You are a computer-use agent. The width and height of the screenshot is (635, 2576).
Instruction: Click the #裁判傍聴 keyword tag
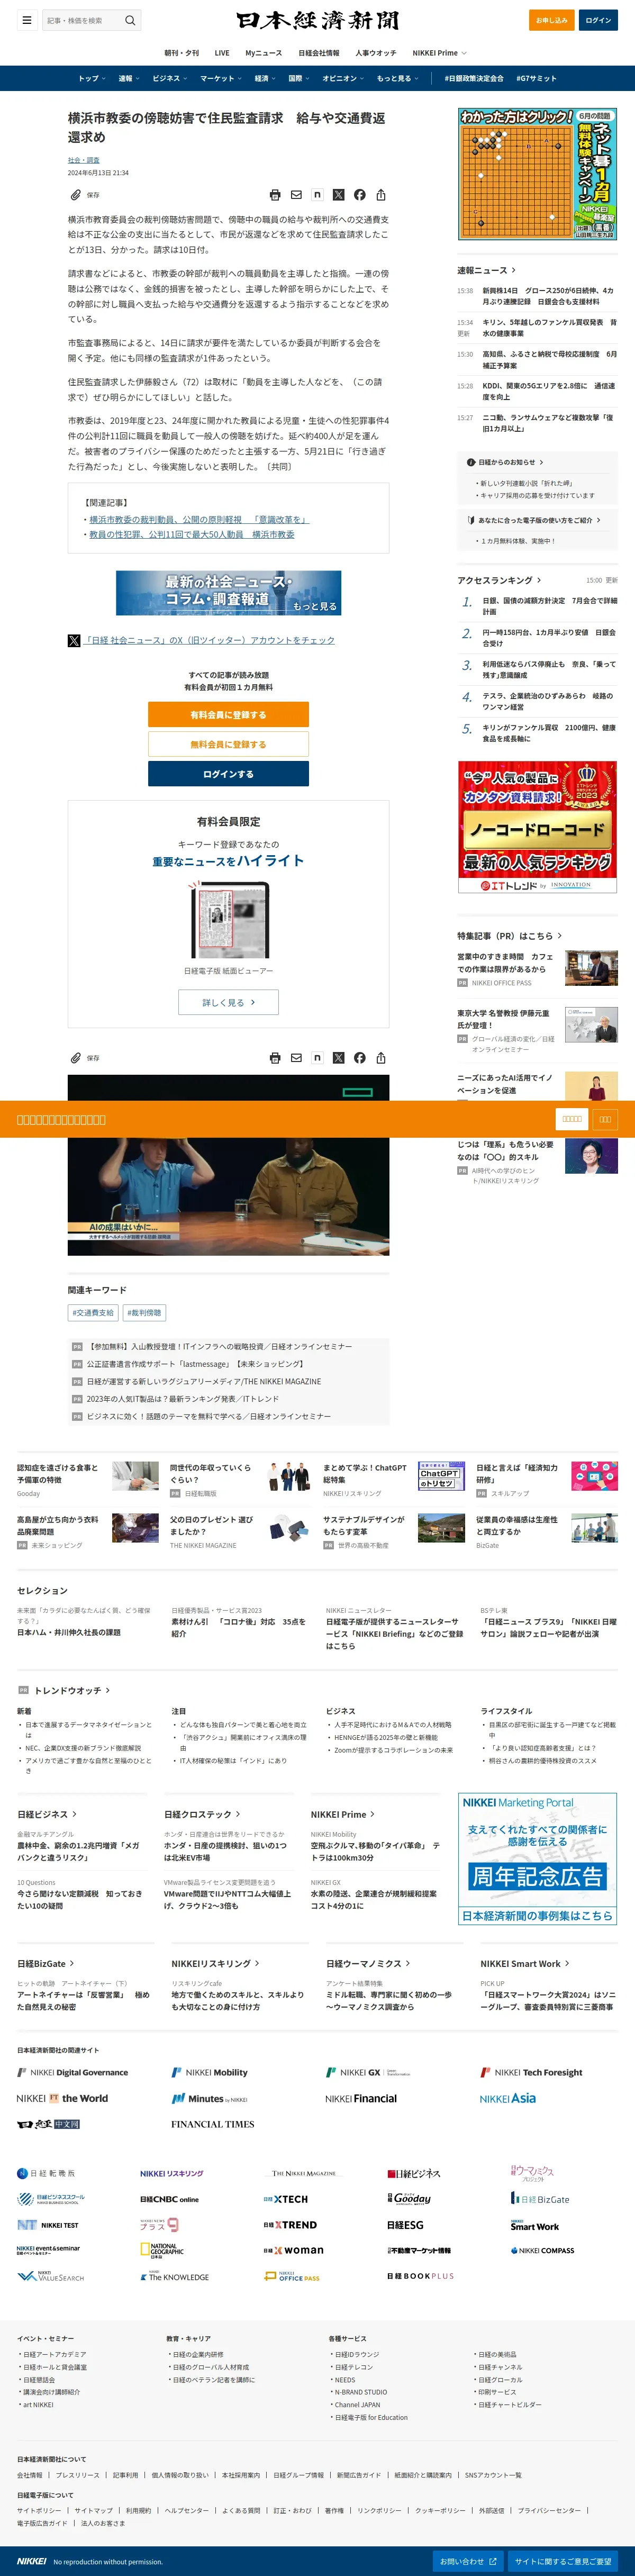pos(145,1312)
